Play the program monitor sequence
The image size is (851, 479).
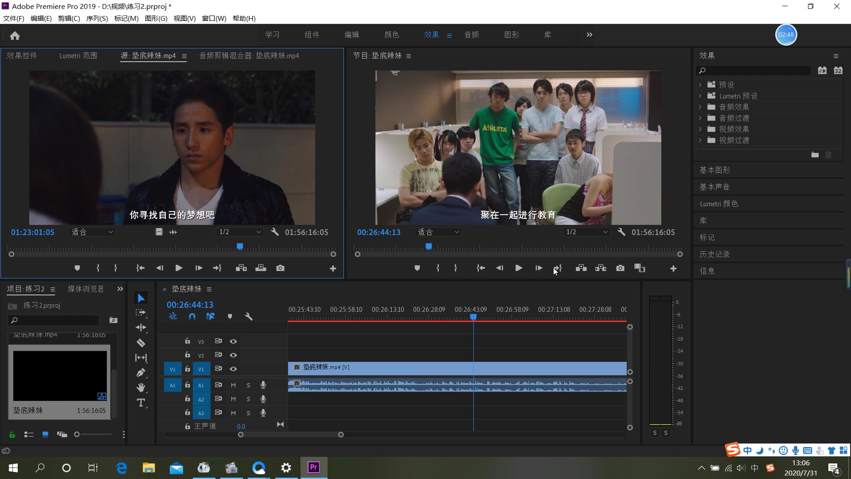coord(519,268)
